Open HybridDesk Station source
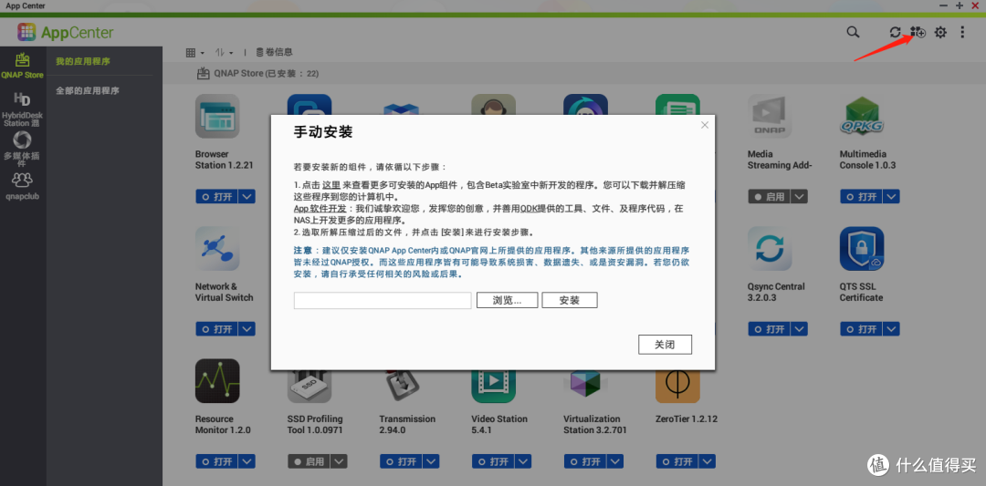The width and height of the screenshot is (986, 486). coord(22,109)
